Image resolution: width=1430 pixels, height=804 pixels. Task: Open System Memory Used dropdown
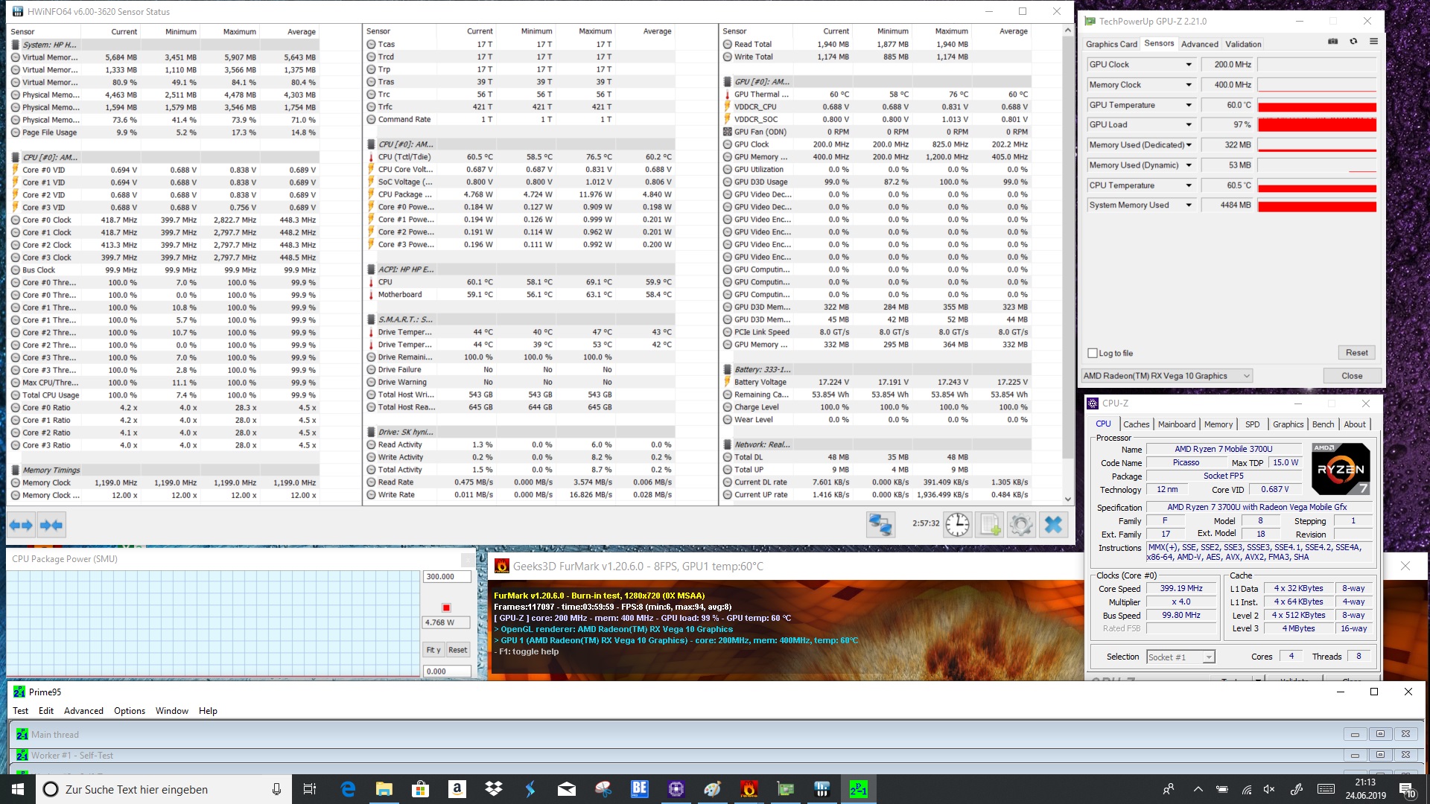pos(1189,205)
